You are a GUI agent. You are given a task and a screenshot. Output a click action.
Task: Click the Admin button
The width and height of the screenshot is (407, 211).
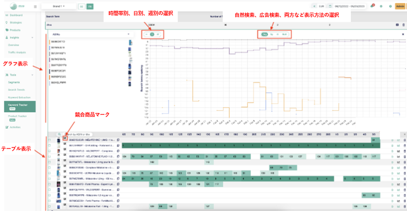click(400, 6)
